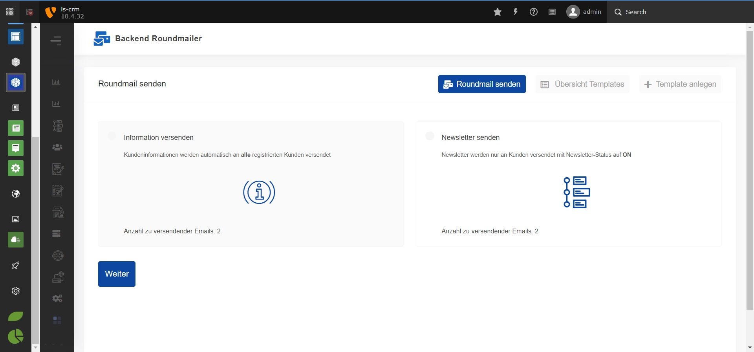Open the green leaf module
Image resolution: width=754 pixels, height=352 pixels.
[16, 316]
